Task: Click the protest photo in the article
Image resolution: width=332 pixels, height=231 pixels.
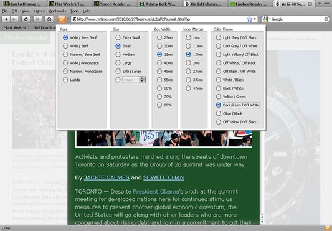Action: 164,138
